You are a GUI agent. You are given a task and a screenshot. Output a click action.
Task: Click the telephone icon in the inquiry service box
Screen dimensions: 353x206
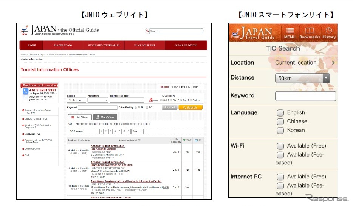[25, 91]
